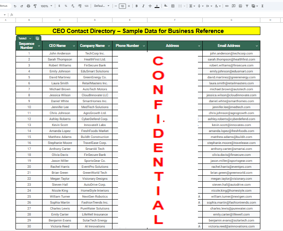Select cell 'Emily Johnson'

point(60,71)
